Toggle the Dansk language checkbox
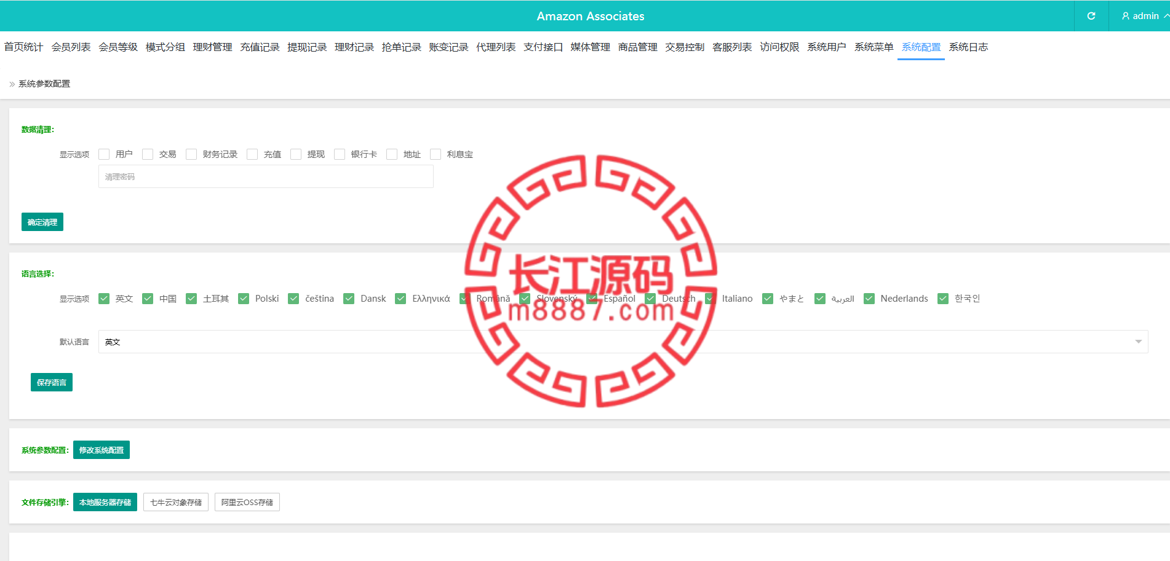This screenshot has height=561, width=1170. 349,299
